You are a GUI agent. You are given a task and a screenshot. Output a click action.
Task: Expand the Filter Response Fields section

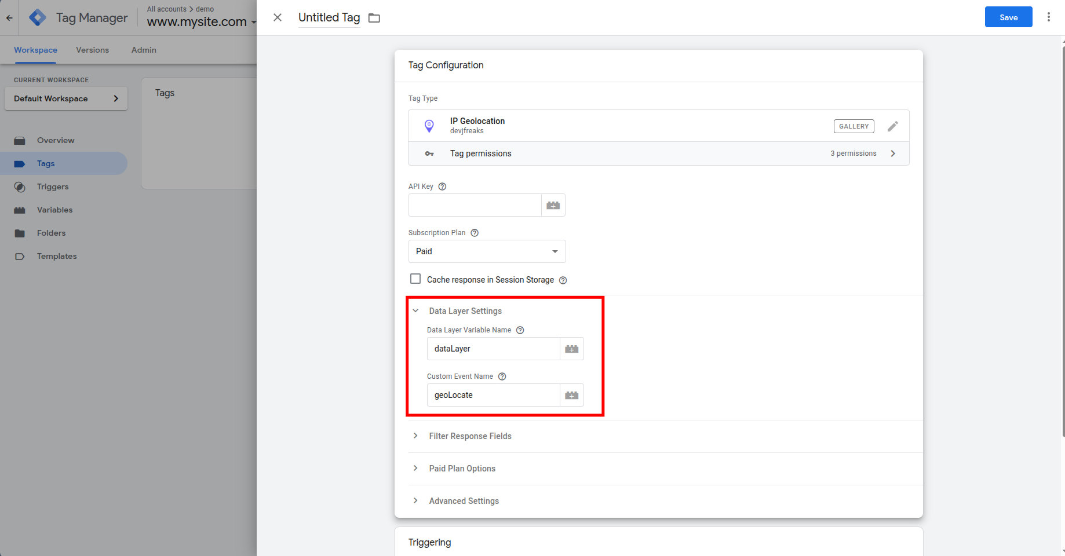[x=415, y=436]
